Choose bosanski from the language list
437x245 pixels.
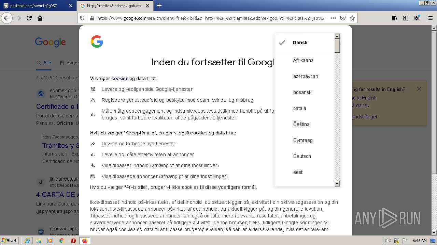click(x=305, y=92)
